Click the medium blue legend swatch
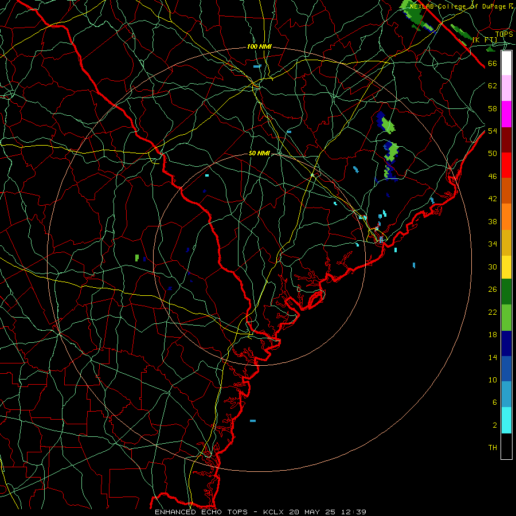516x516 pixels. pyautogui.click(x=506, y=369)
